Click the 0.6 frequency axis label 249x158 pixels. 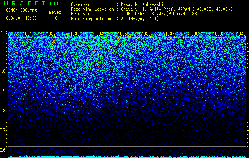tap(3, 150)
